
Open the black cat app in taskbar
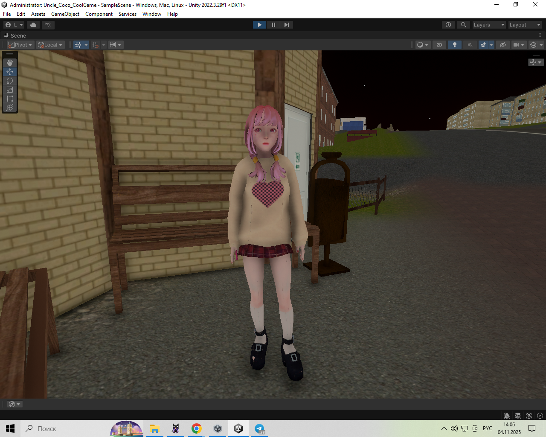click(x=175, y=428)
